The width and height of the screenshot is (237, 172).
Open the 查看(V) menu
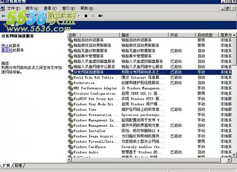[x=50, y=8]
